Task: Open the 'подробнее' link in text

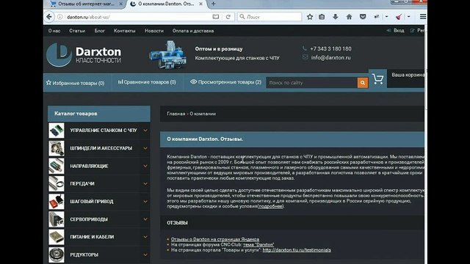Action: click(271, 206)
